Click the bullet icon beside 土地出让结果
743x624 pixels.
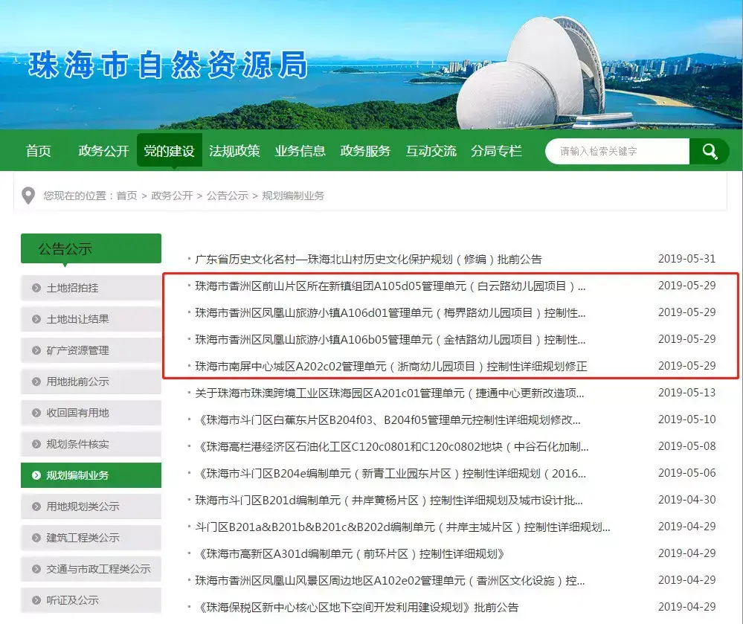click(x=36, y=319)
